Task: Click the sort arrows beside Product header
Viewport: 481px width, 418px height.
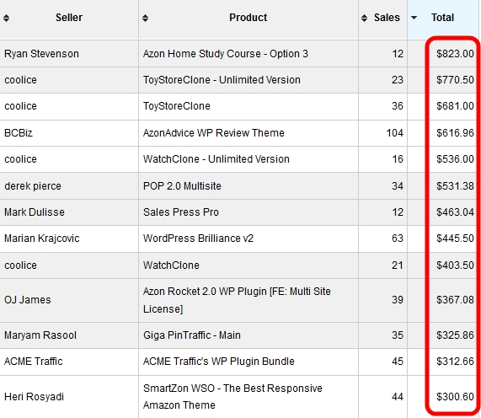Action: [146, 18]
